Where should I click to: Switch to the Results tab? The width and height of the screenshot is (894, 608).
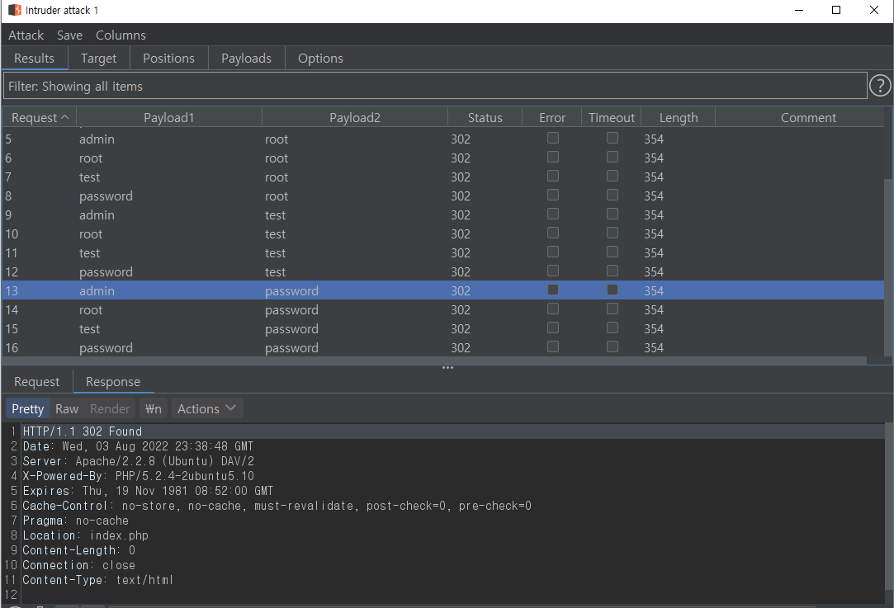click(34, 58)
